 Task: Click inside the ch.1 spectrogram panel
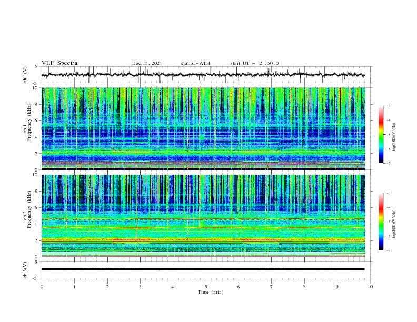point(203,128)
